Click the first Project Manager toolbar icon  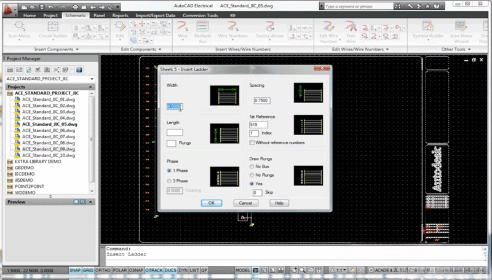10,69
